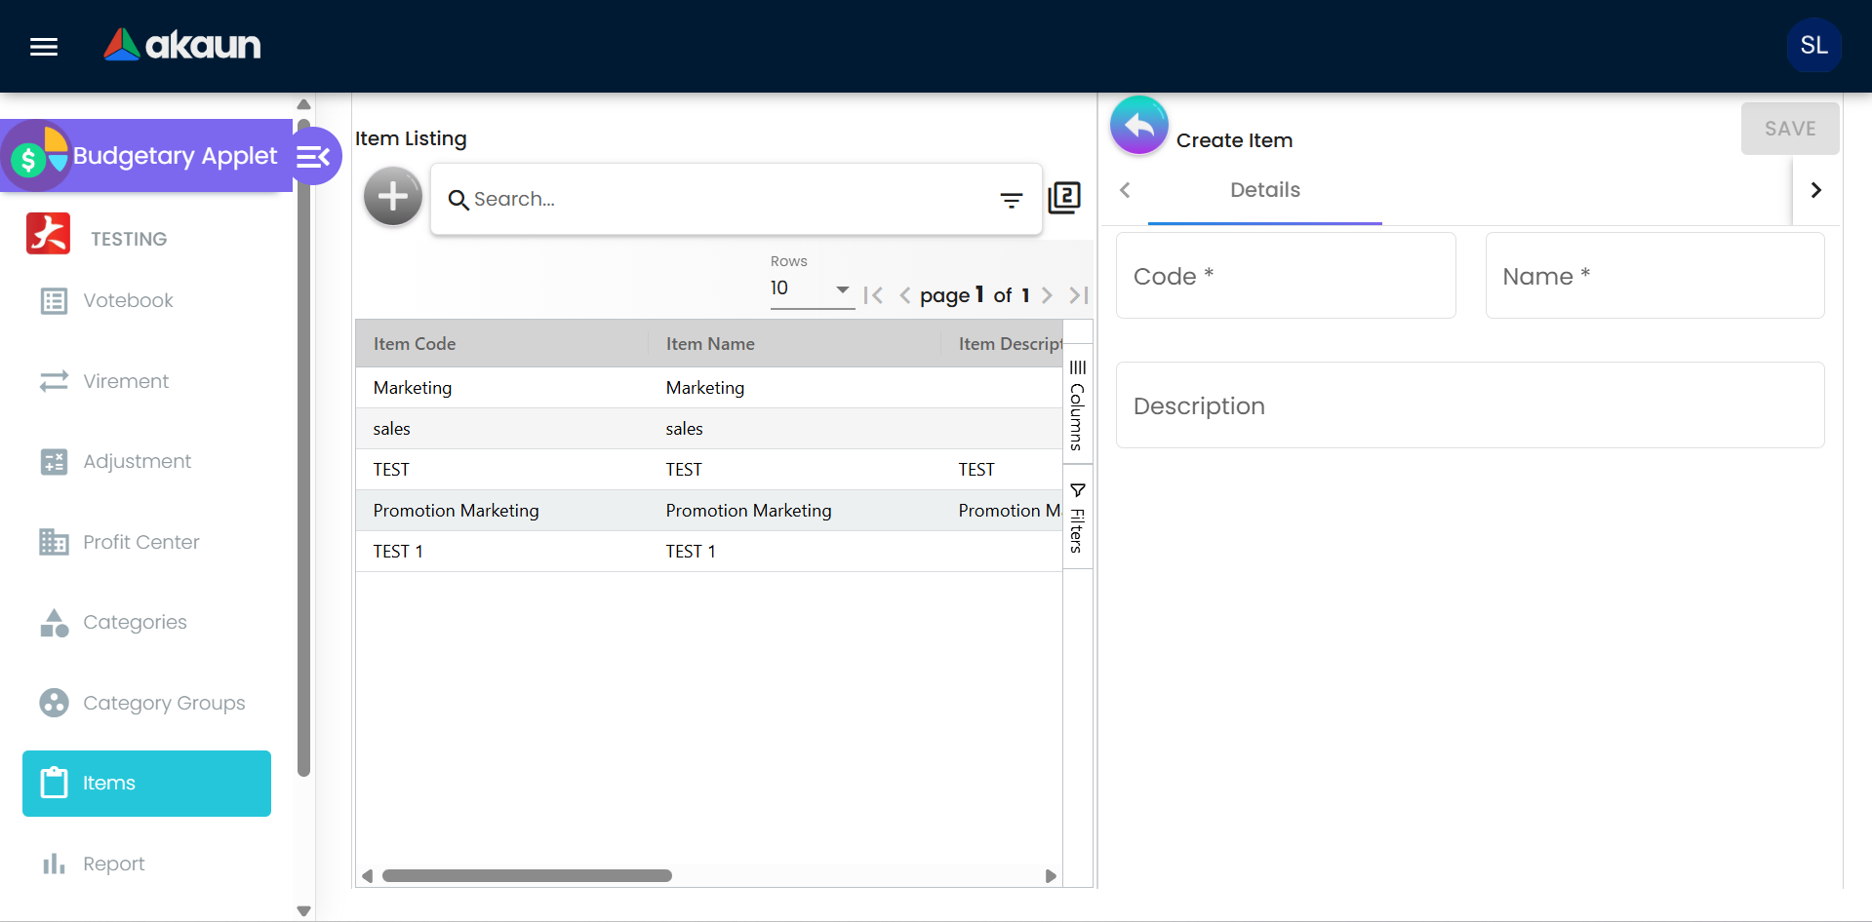The width and height of the screenshot is (1872, 922).
Task: Switch to the Details tab
Action: tap(1264, 190)
